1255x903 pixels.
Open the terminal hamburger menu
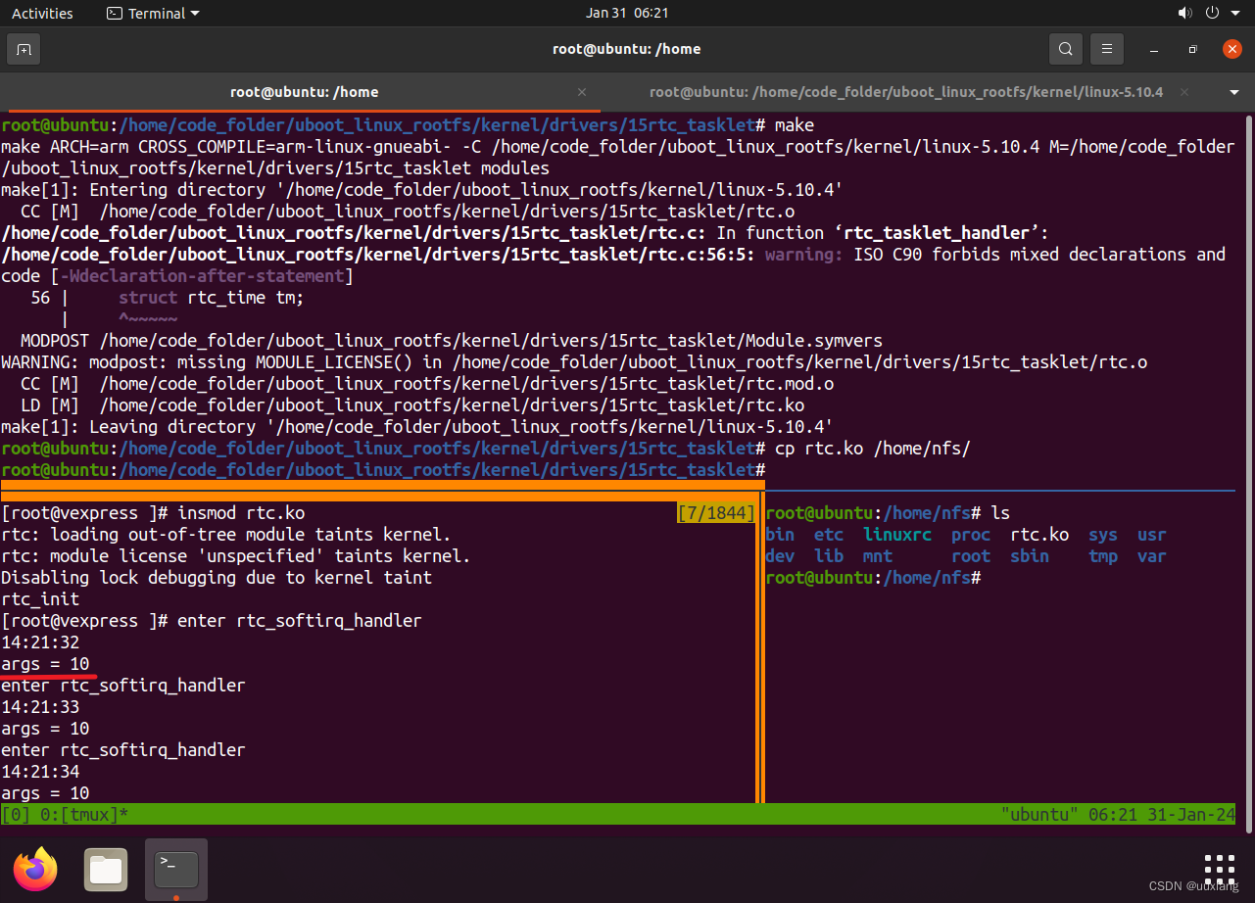coord(1107,49)
